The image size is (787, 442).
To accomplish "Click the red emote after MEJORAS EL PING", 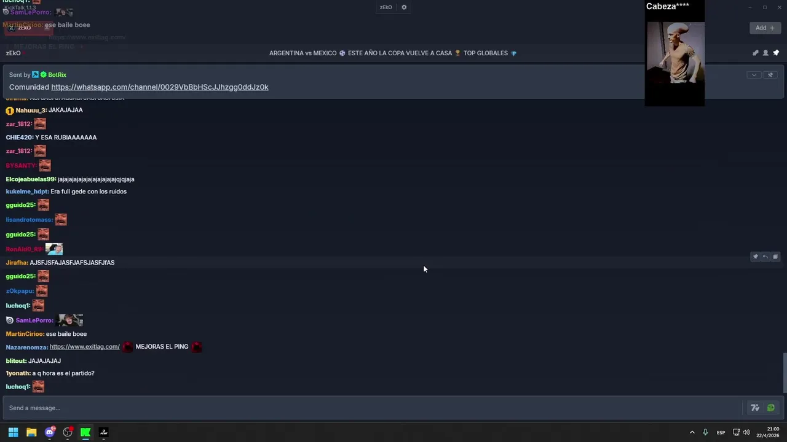I will pos(197,347).
